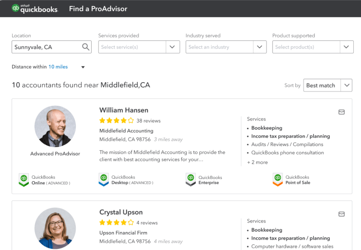Open Crystal Upson's profile name link

[x=121, y=212]
